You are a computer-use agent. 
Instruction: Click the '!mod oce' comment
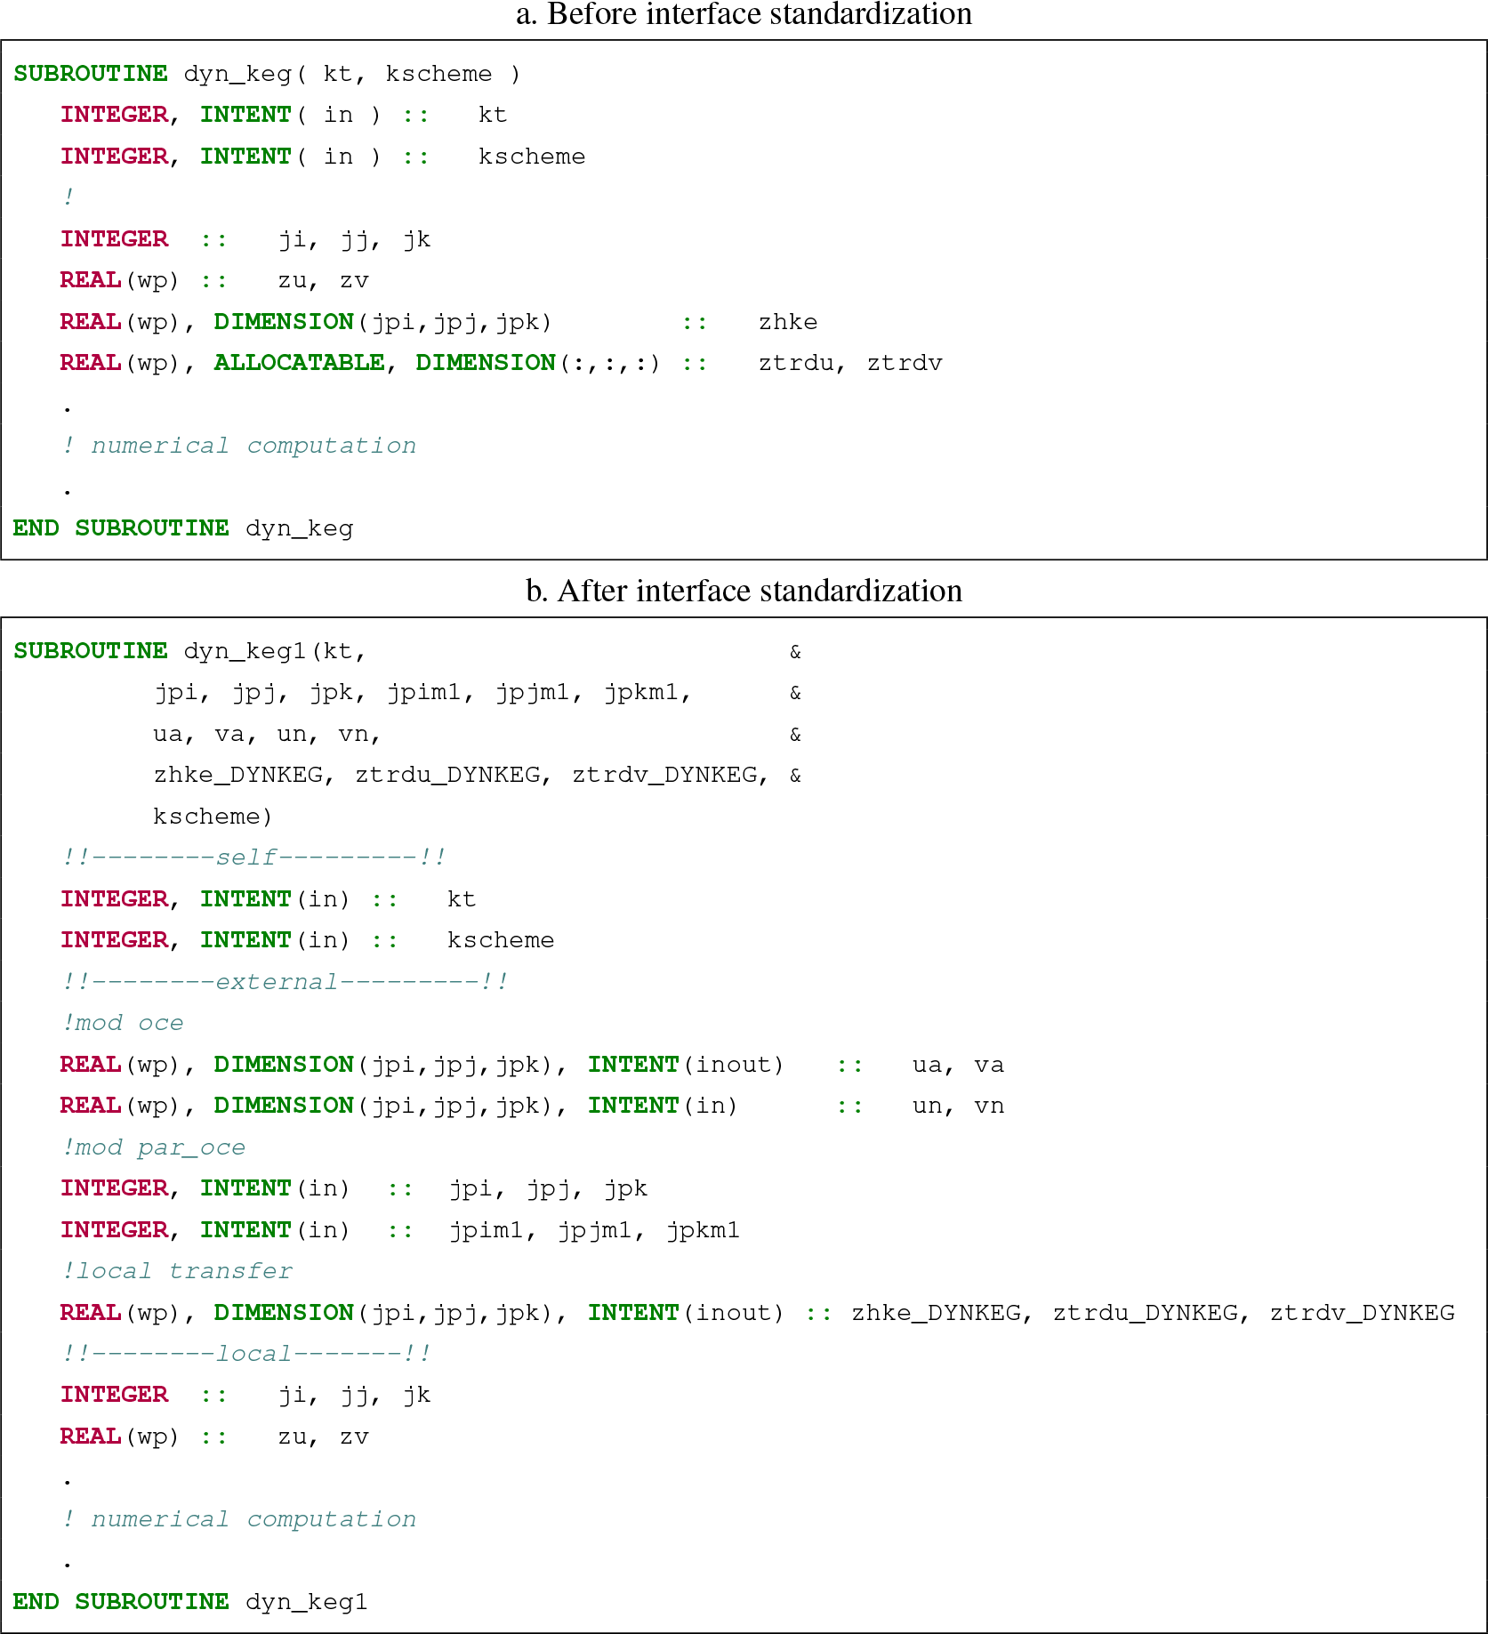(123, 1023)
